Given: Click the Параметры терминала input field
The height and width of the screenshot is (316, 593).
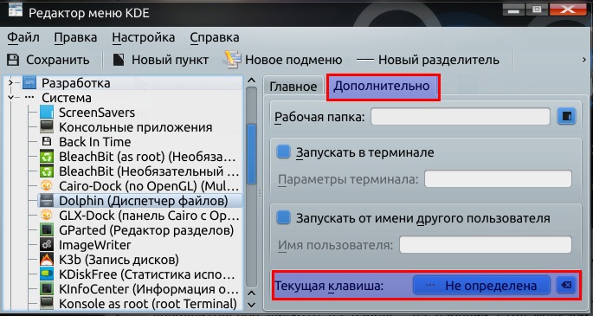Looking at the screenshot, I should coord(498,179).
